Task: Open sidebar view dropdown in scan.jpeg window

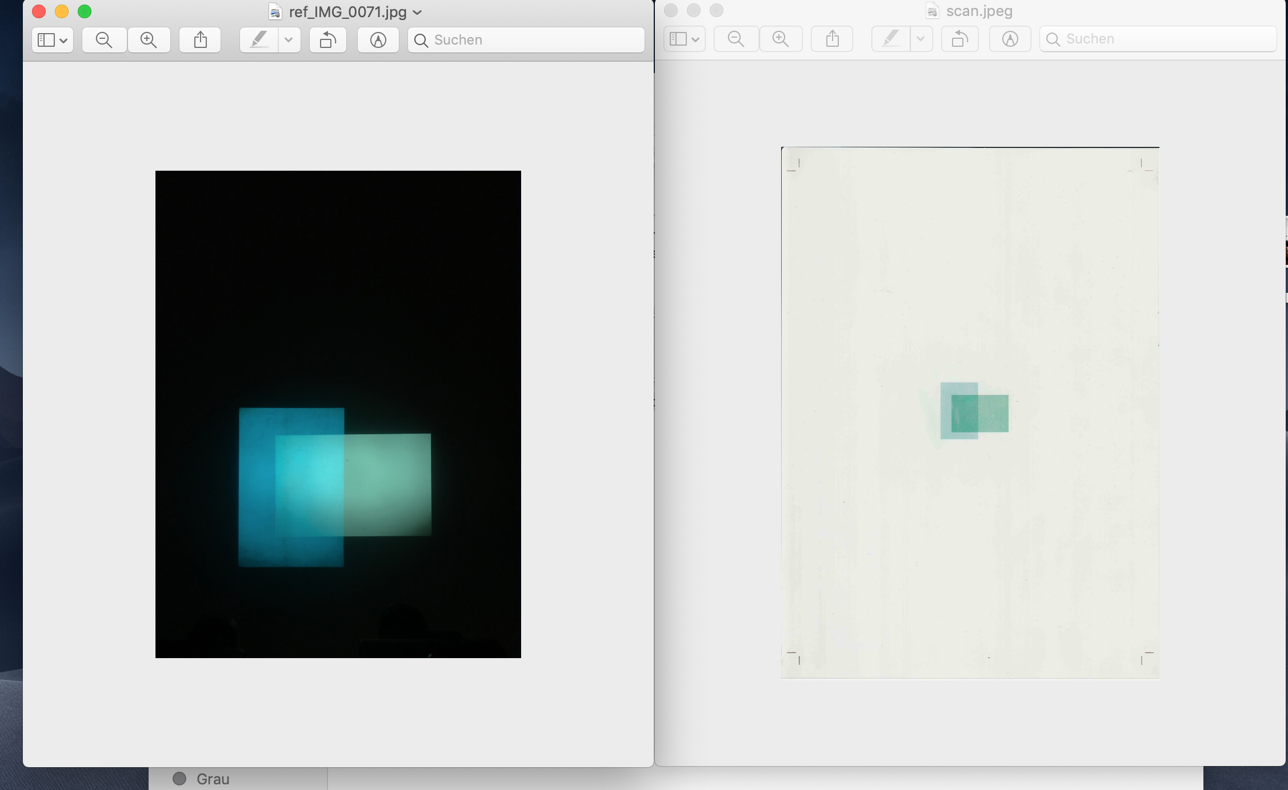Action: pos(684,39)
